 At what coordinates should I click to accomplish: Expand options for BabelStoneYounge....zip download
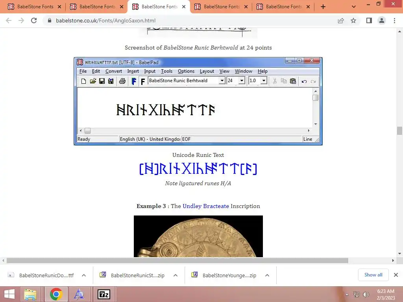[x=267, y=275]
